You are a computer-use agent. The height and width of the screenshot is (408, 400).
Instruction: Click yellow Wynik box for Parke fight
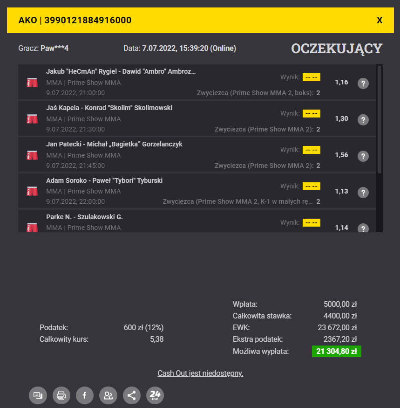312,223
